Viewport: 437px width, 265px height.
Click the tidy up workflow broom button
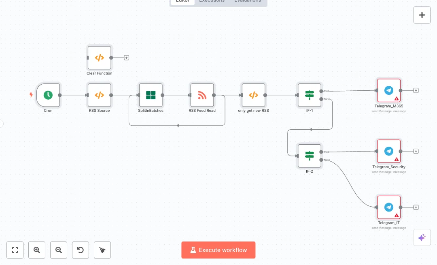click(102, 250)
